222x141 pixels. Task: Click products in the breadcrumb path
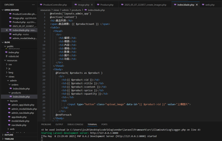76,10
